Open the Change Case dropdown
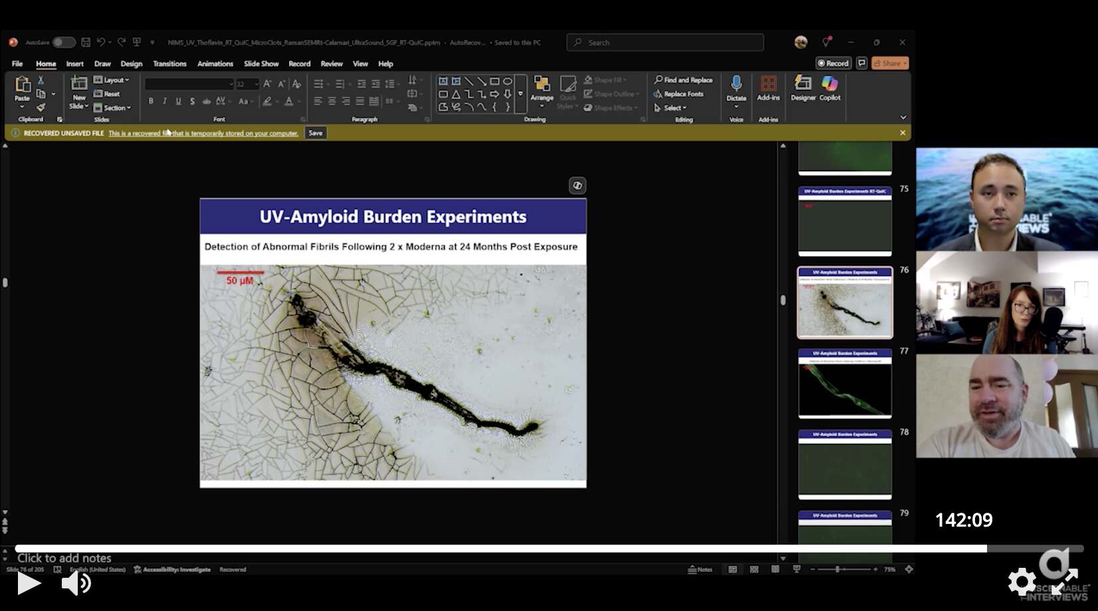This screenshot has width=1098, height=611. coord(245,101)
